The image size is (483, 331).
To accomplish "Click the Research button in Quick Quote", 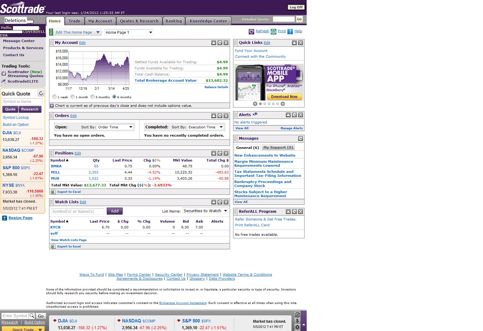I will click(30, 109).
